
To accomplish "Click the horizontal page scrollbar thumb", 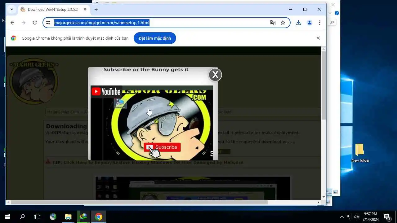I will [x=139, y=202].
